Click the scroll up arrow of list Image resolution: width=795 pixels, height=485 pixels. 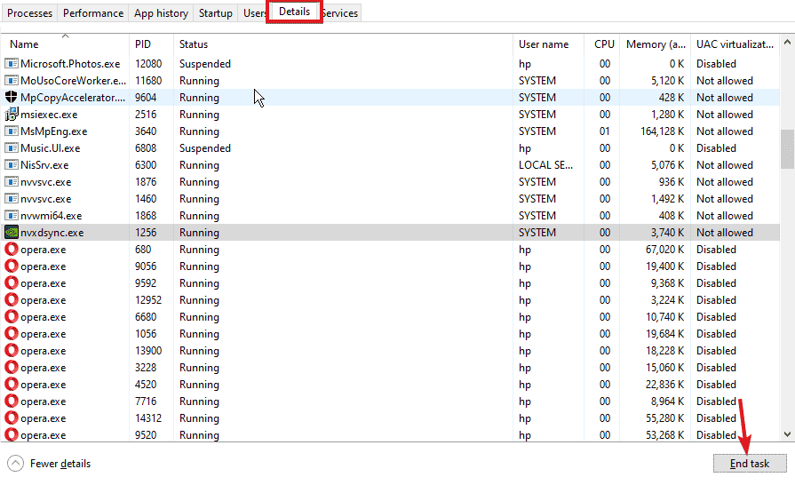coord(787,42)
